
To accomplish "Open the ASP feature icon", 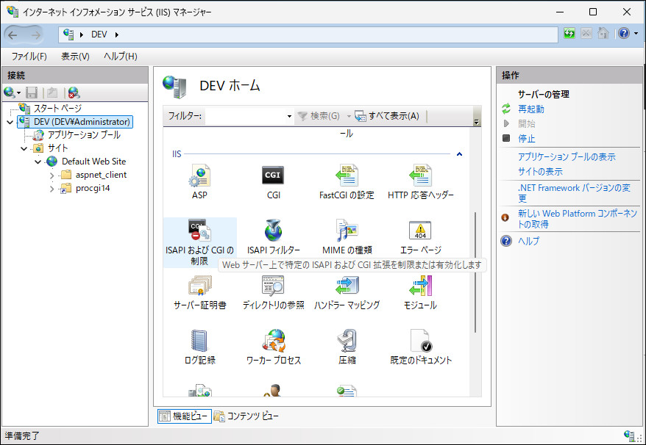I will pyautogui.click(x=200, y=181).
